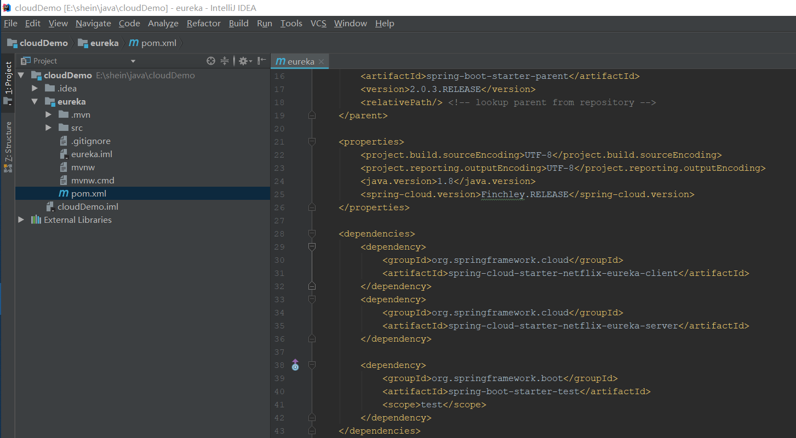Open the Analyze menu
Image resolution: width=796 pixels, height=438 pixels.
[x=163, y=23]
